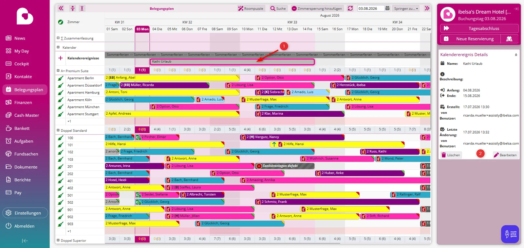Screen dimensions: 524x248
Task: Open the room price genie widget
Action: tap(510, 234)
